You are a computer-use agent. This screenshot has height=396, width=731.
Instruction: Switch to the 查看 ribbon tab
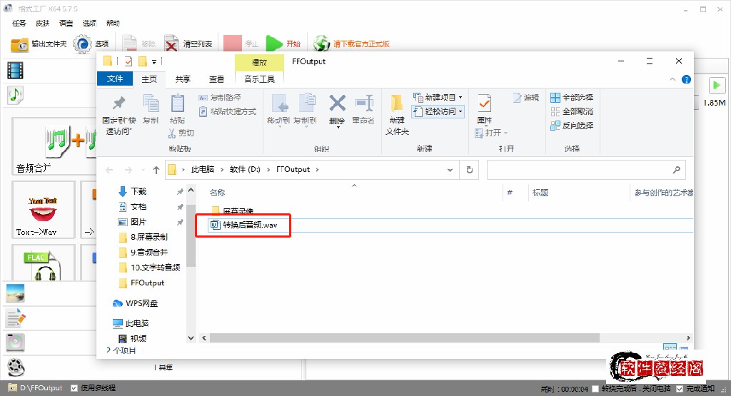[216, 79]
